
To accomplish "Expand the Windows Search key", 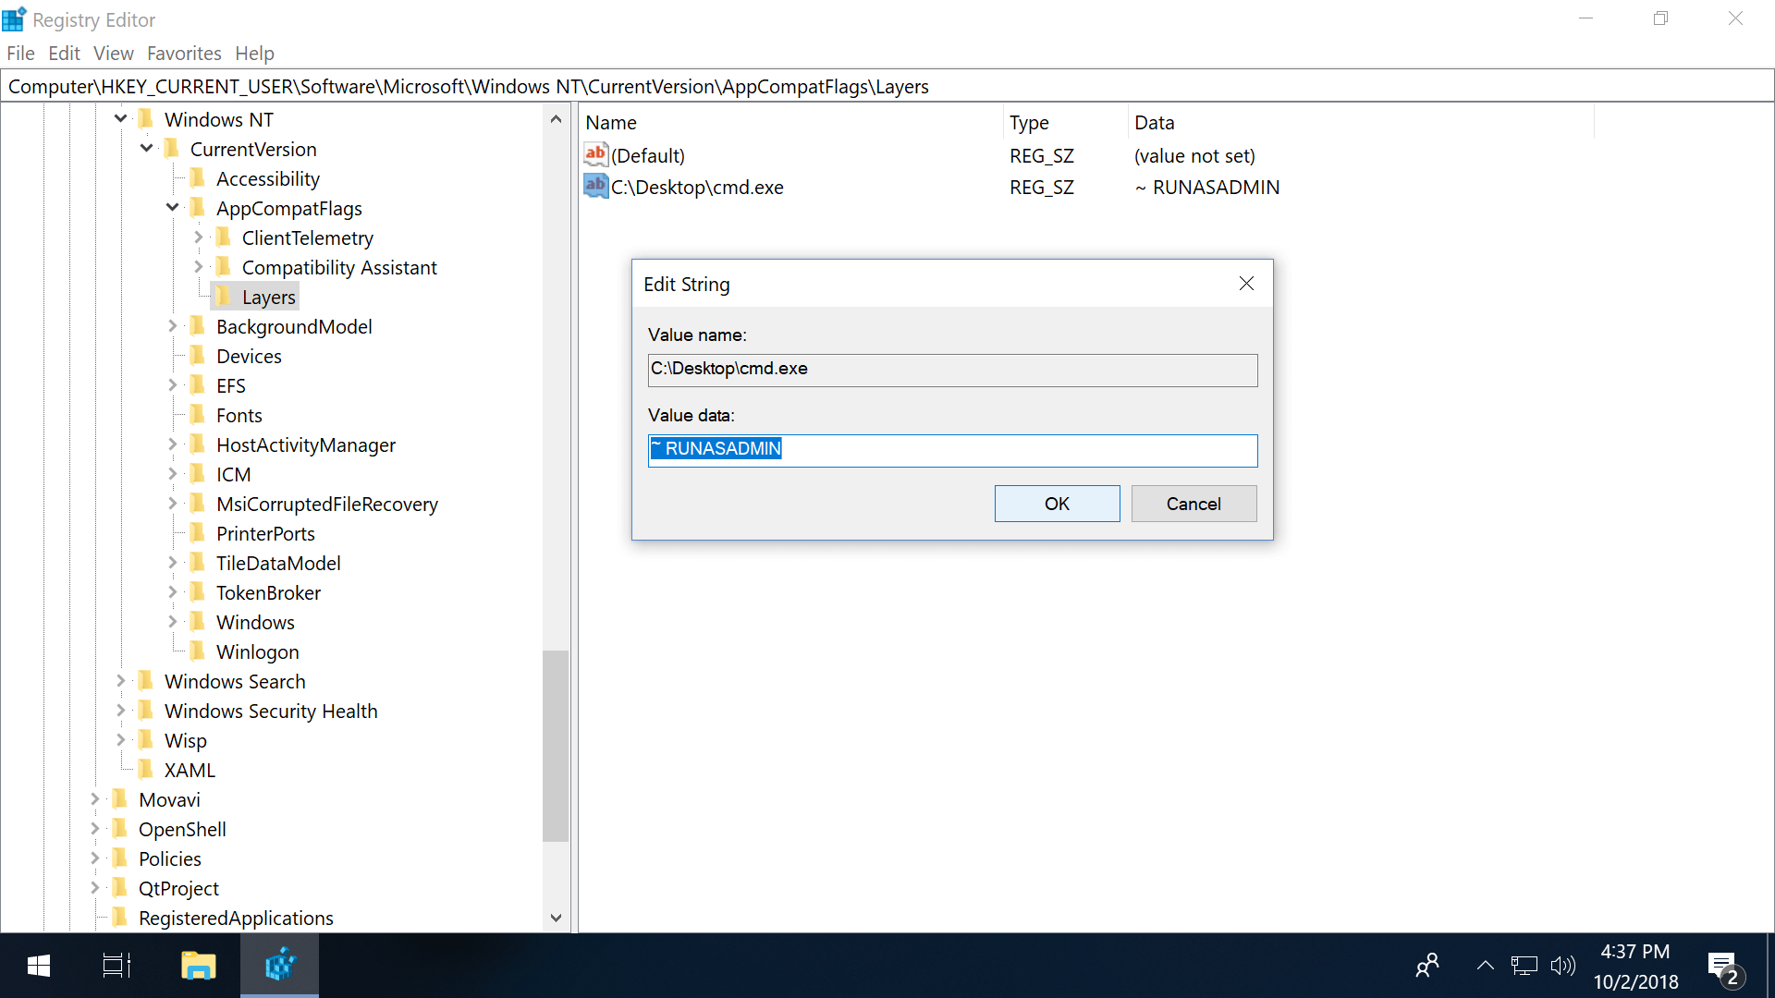I will (x=120, y=681).
